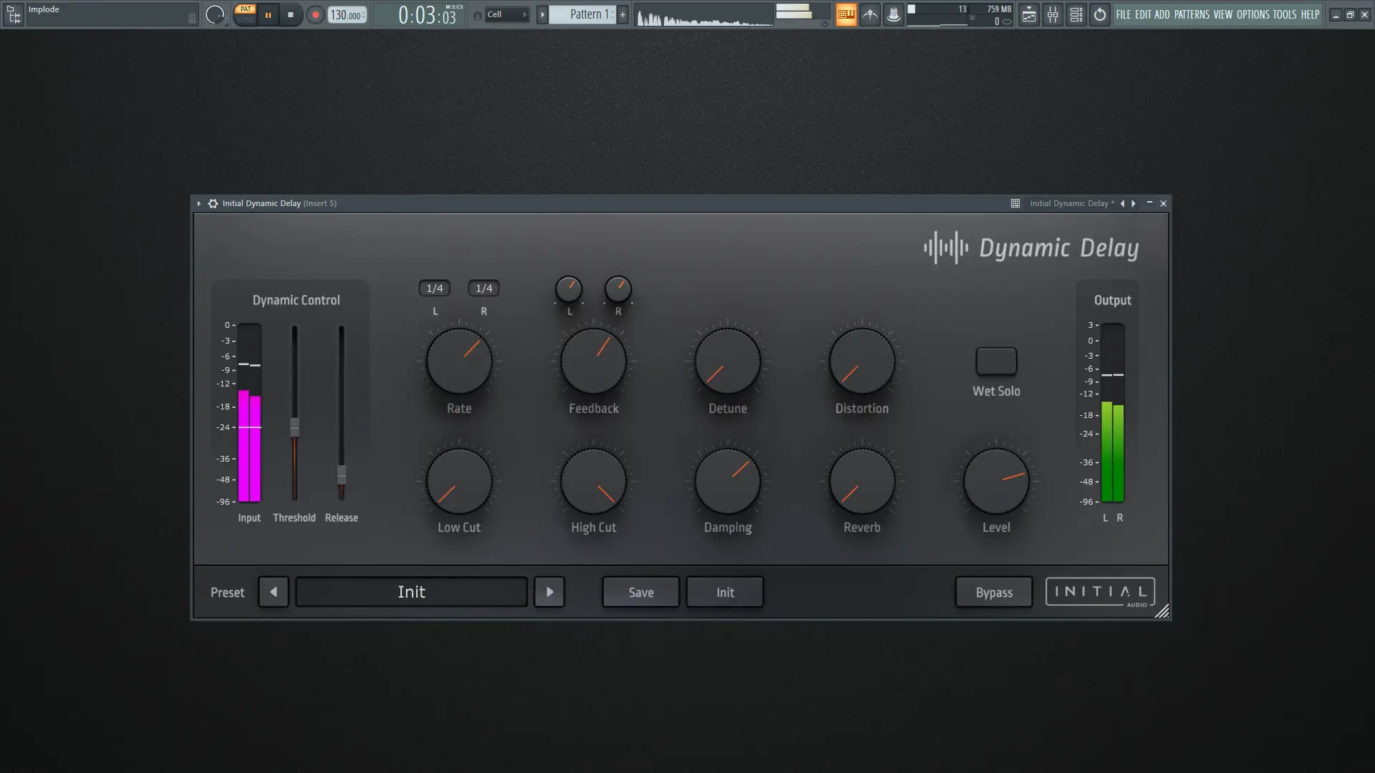Click the Save preset button
This screenshot has width=1375, height=773.
640,592
